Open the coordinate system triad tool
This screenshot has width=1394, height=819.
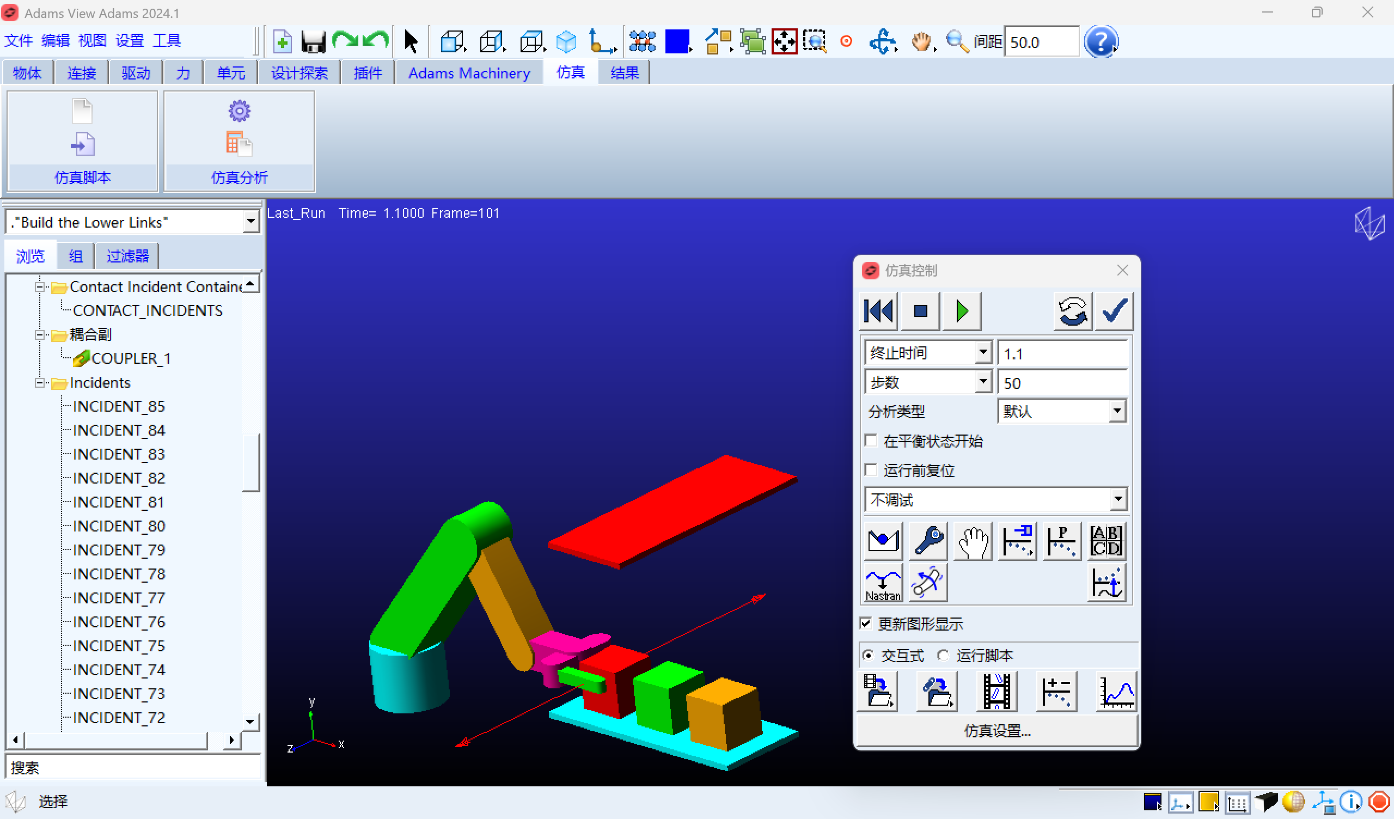coord(602,41)
